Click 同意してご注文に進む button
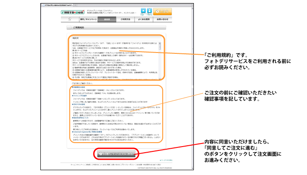This screenshot has width=307, height=175. [x=116, y=154]
